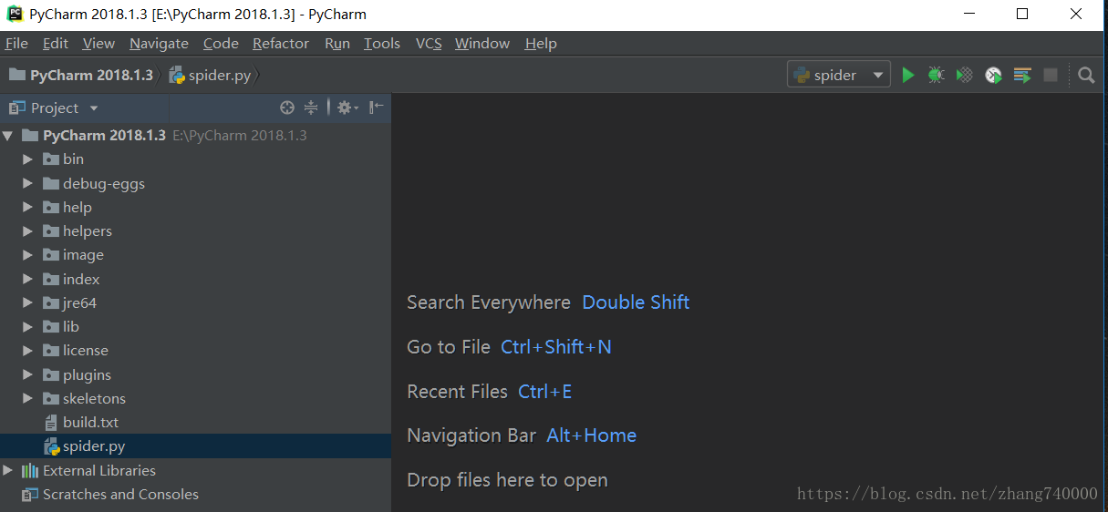Run the spider configuration with green play button
The image size is (1108, 512).
point(907,76)
